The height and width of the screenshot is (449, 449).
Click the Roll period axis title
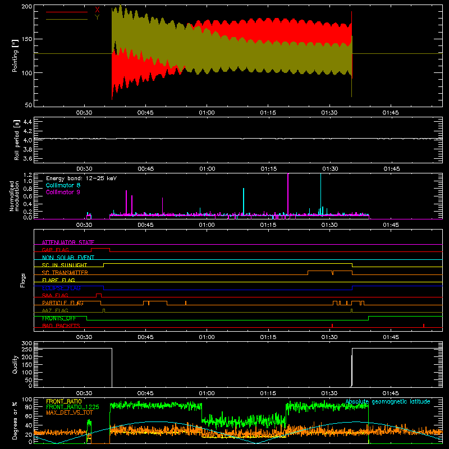pos(17,140)
